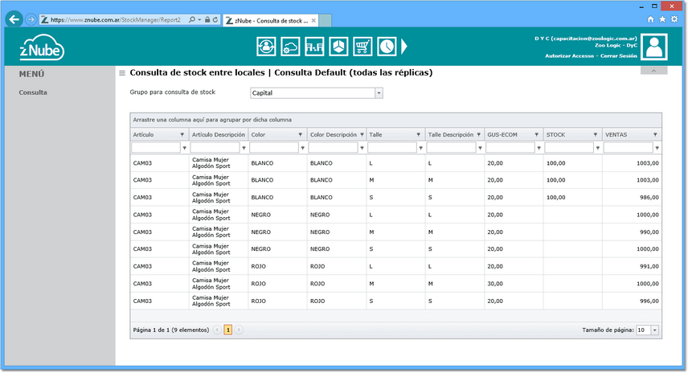Click the VENTAS value 990,00
The image size is (688, 373).
[649, 232]
